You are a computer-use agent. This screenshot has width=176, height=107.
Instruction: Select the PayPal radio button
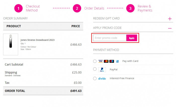95,69
